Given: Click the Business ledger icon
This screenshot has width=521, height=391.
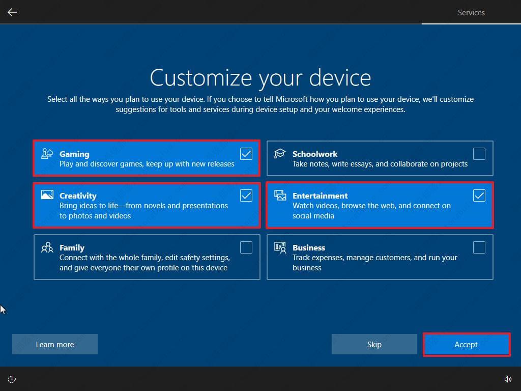Looking at the screenshot, I should point(280,247).
